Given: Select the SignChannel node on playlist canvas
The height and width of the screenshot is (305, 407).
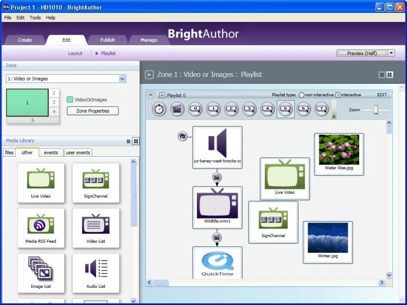Looking at the screenshot, I should pyautogui.click(x=273, y=222).
